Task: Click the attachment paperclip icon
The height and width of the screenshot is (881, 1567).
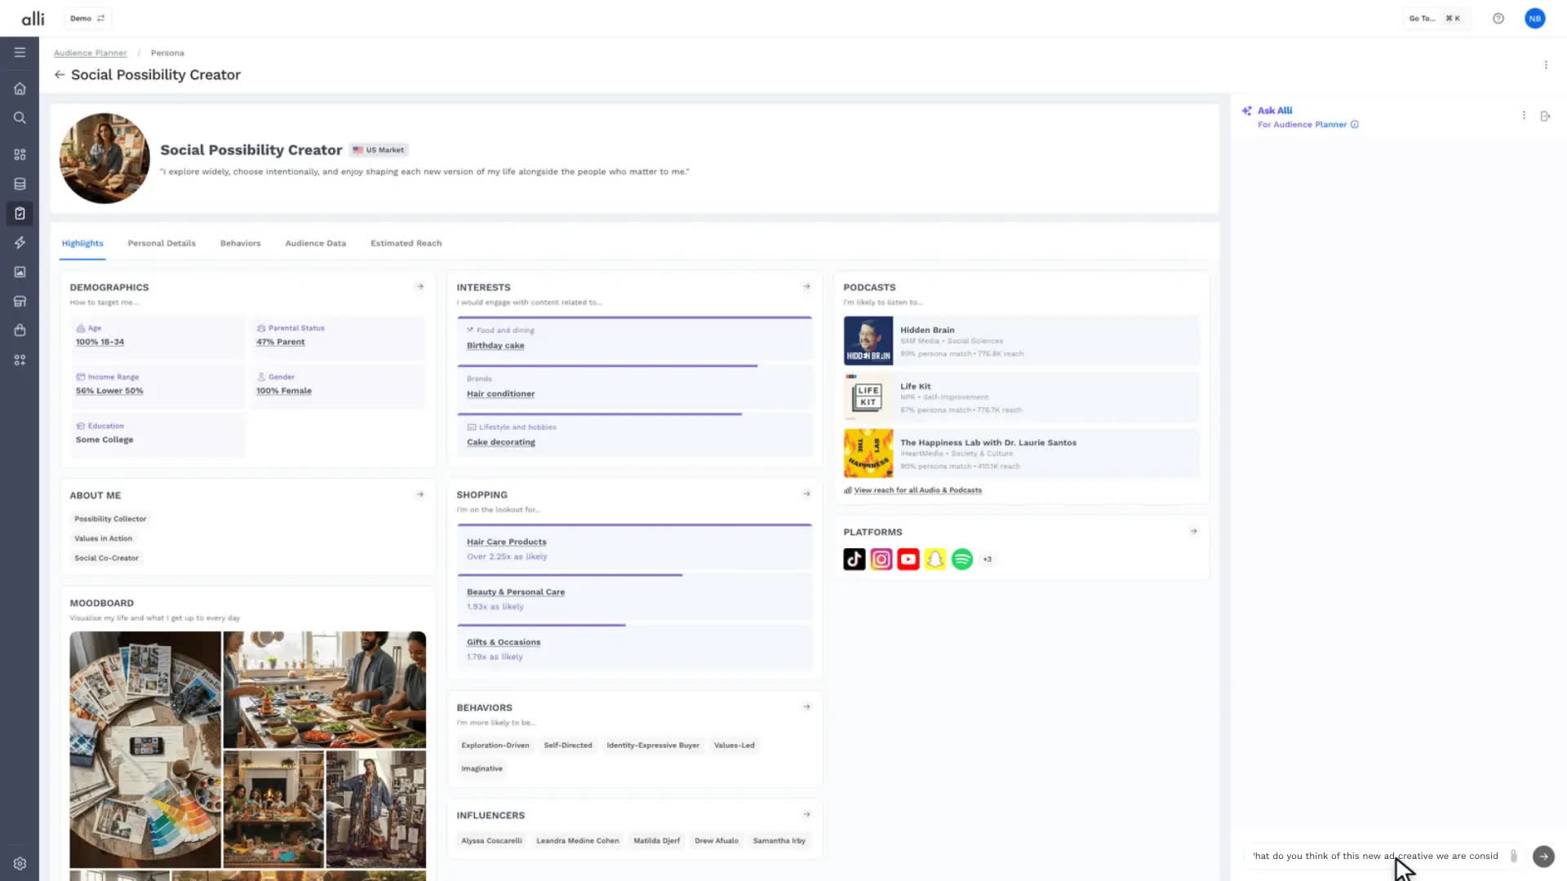Action: point(1513,856)
